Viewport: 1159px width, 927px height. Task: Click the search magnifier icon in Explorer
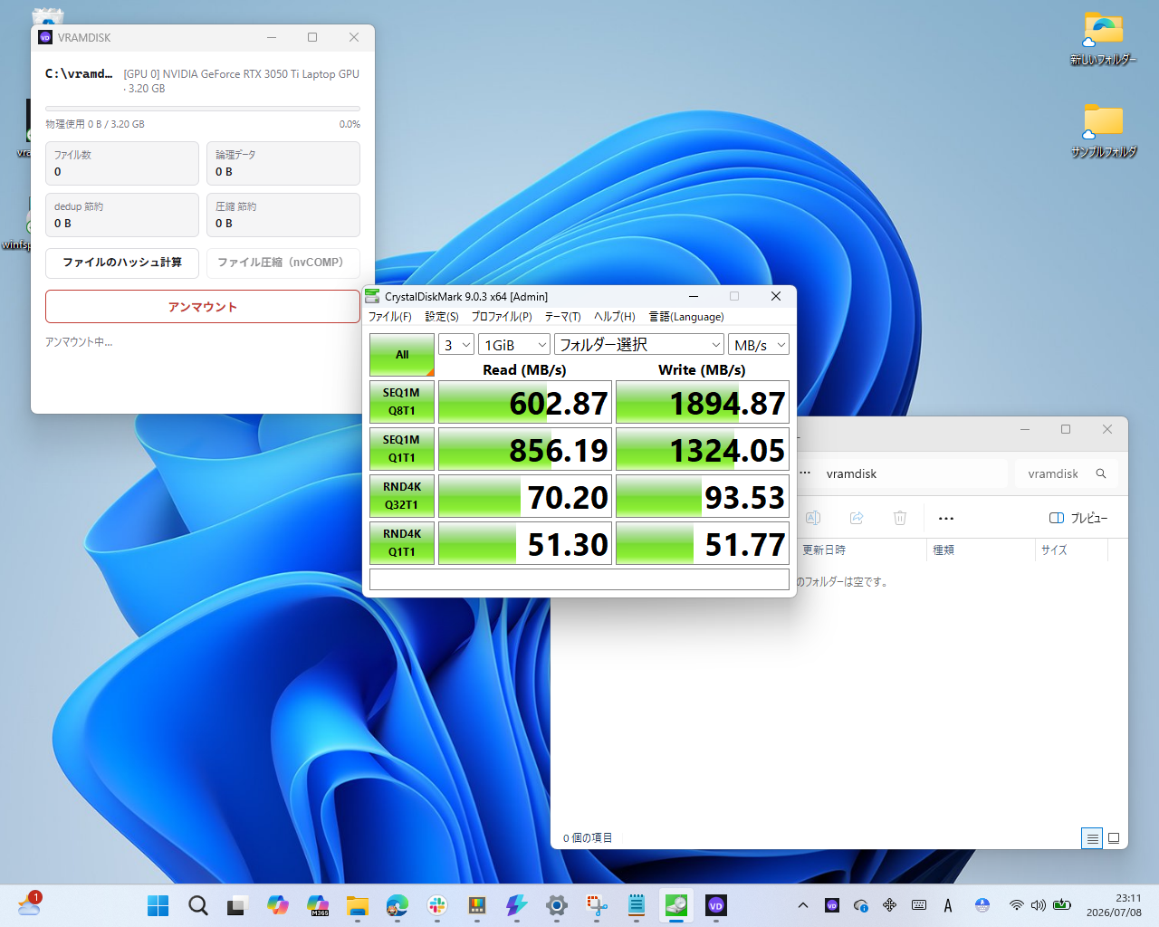pyautogui.click(x=1101, y=473)
